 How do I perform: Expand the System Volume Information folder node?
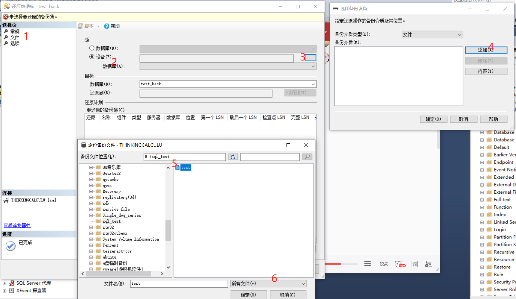91,239
